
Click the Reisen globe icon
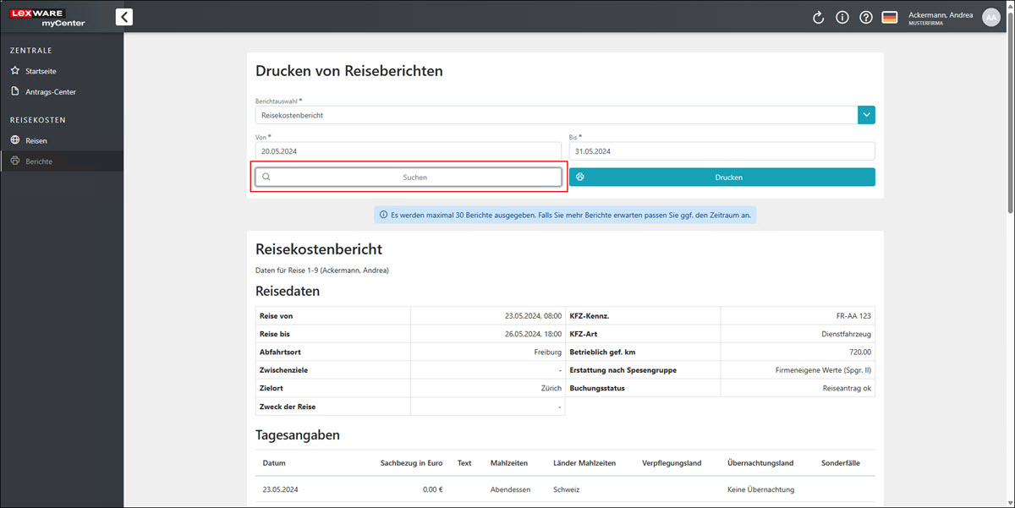coord(15,140)
